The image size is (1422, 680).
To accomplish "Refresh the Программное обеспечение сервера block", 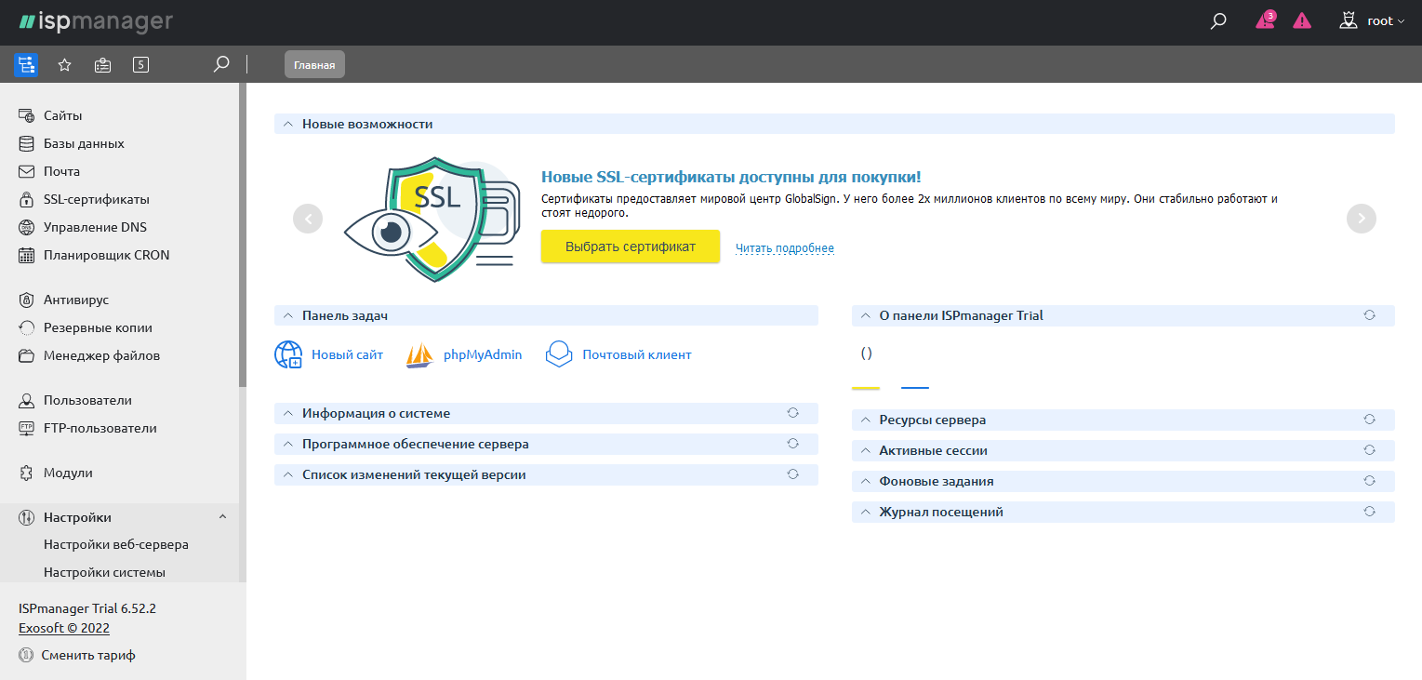I will coord(793,444).
